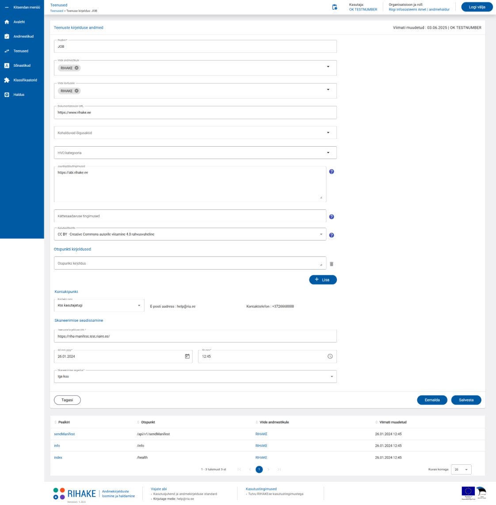
Task: Click the Salvesta button
Action: point(466,400)
